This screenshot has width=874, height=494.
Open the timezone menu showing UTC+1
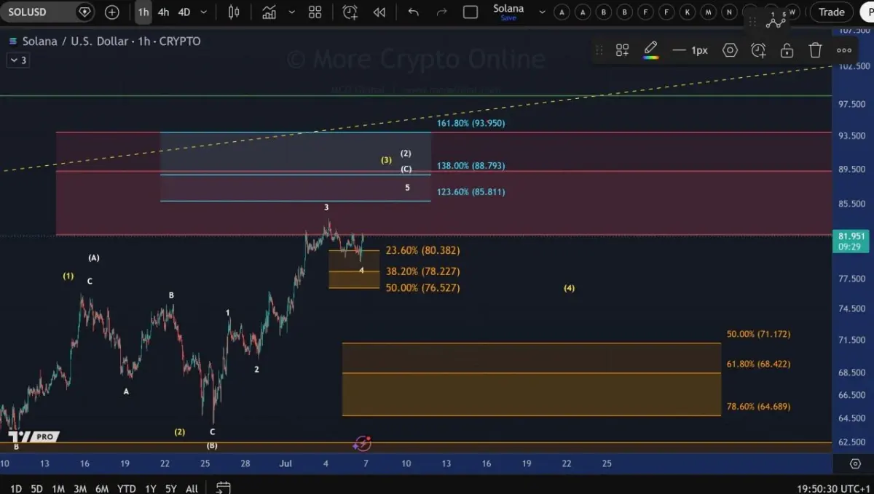point(832,488)
